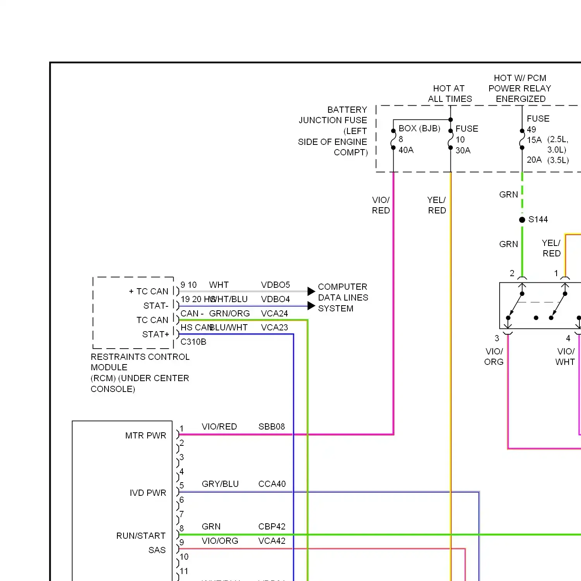Select circuit code CCA40
Viewport: 581px width, 581px height.
coord(272,484)
